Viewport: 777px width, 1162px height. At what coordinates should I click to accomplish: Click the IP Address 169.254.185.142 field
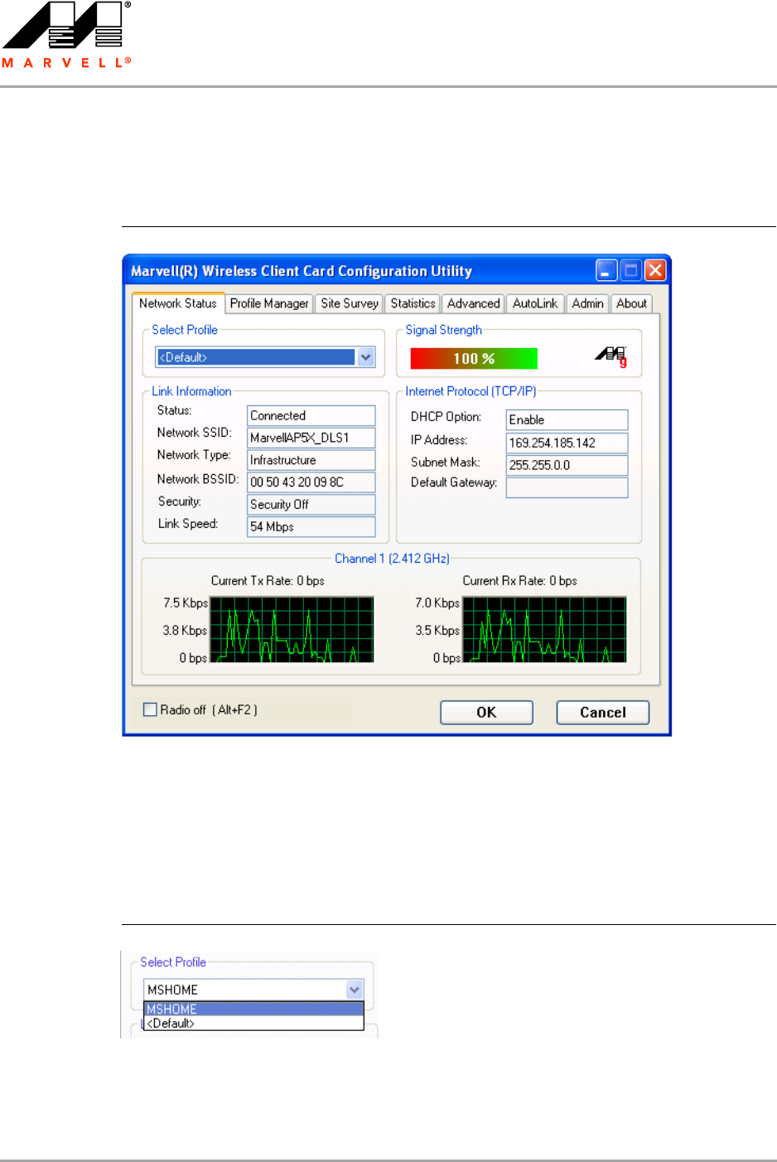pyautogui.click(x=567, y=443)
